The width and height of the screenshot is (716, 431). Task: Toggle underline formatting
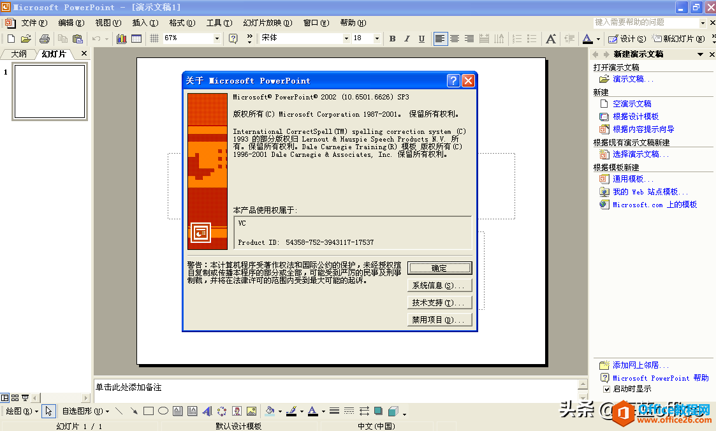tap(421, 38)
